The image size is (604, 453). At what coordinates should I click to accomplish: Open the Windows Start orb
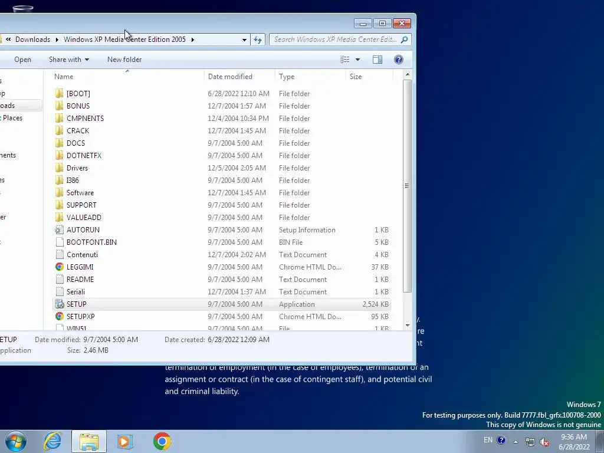click(16, 441)
